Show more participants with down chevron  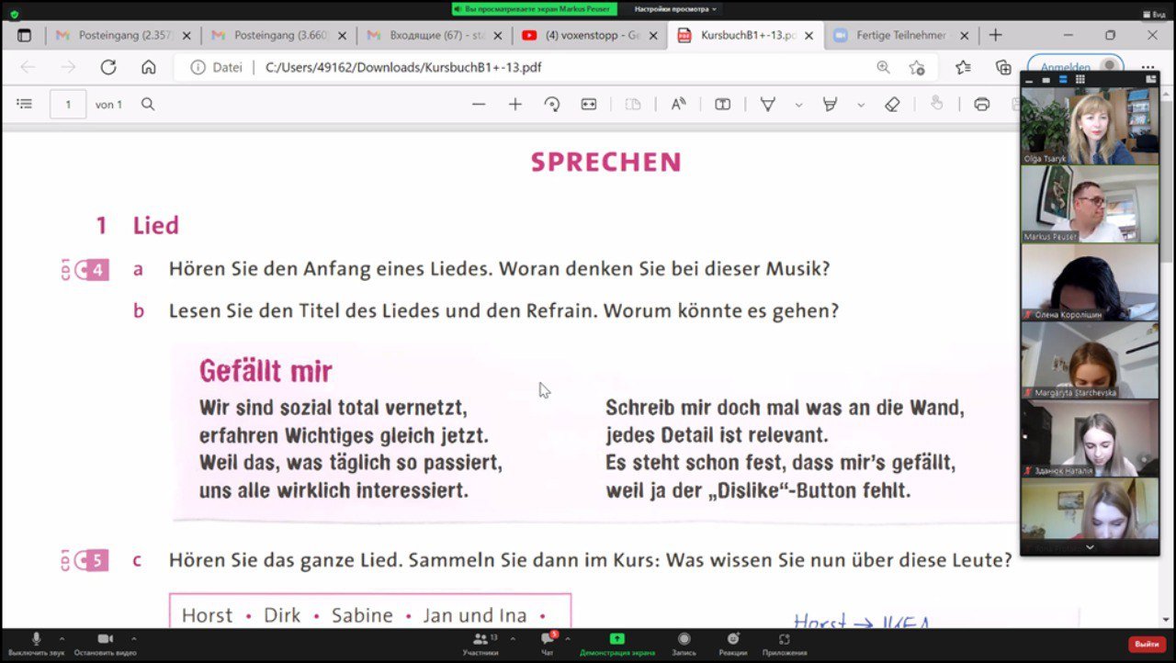point(1090,547)
